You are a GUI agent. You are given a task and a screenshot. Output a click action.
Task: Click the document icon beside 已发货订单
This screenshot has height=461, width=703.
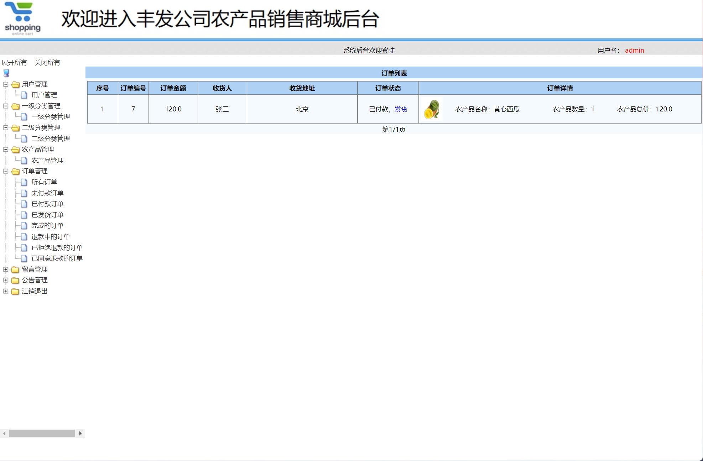coord(24,215)
